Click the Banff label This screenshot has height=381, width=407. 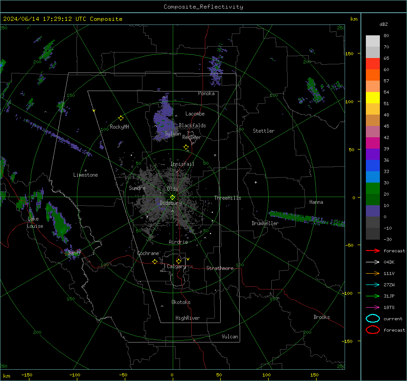click(x=74, y=252)
